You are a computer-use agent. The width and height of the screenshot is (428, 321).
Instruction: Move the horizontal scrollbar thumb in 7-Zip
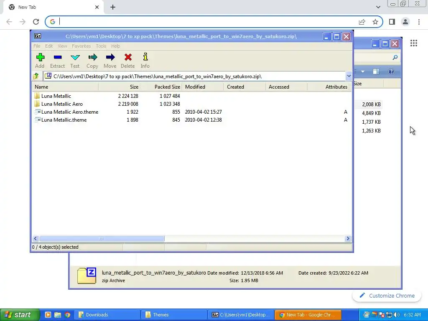coord(102,239)
